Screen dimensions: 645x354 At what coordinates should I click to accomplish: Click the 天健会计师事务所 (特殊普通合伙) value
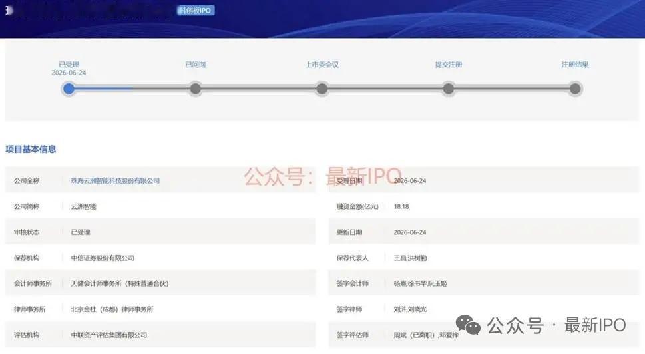(x=120, y=283)
